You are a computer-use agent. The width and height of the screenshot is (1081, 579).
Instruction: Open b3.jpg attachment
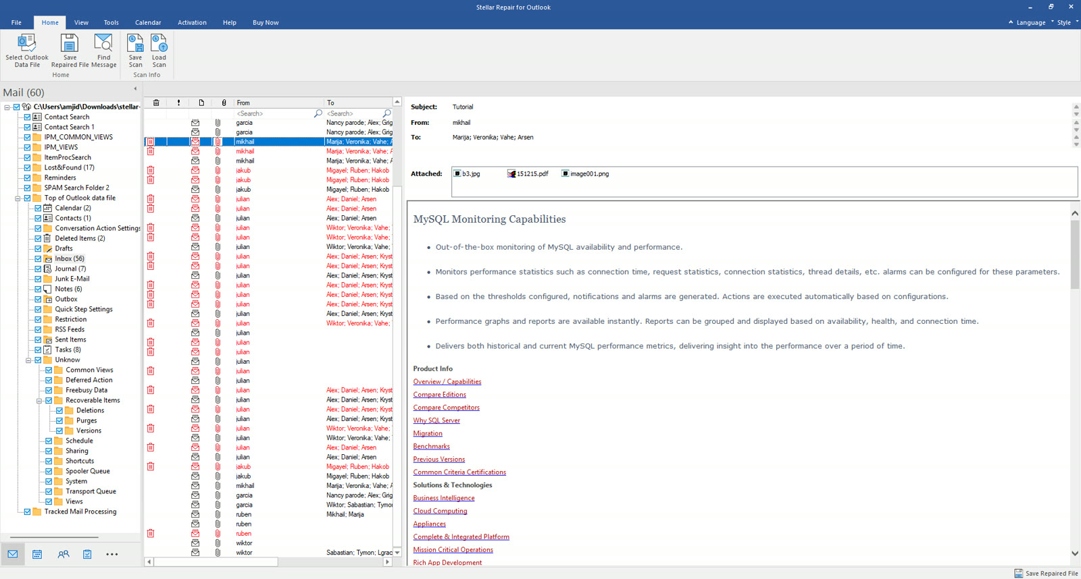[x=467, y=173]
